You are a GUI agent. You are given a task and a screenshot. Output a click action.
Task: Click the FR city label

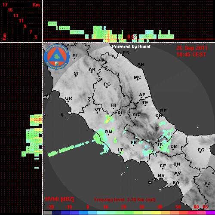coord(134,143)
